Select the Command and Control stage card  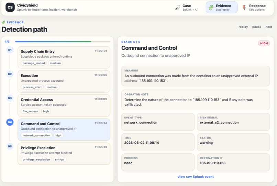64,130
